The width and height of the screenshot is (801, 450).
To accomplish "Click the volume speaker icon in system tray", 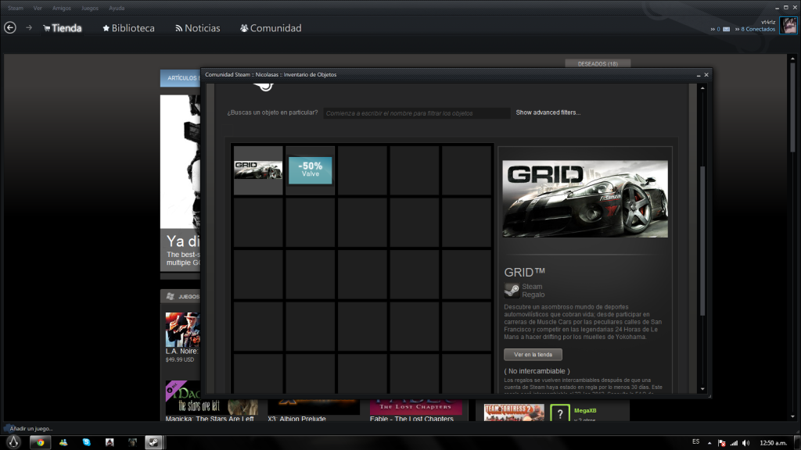I will coord(745,442).
